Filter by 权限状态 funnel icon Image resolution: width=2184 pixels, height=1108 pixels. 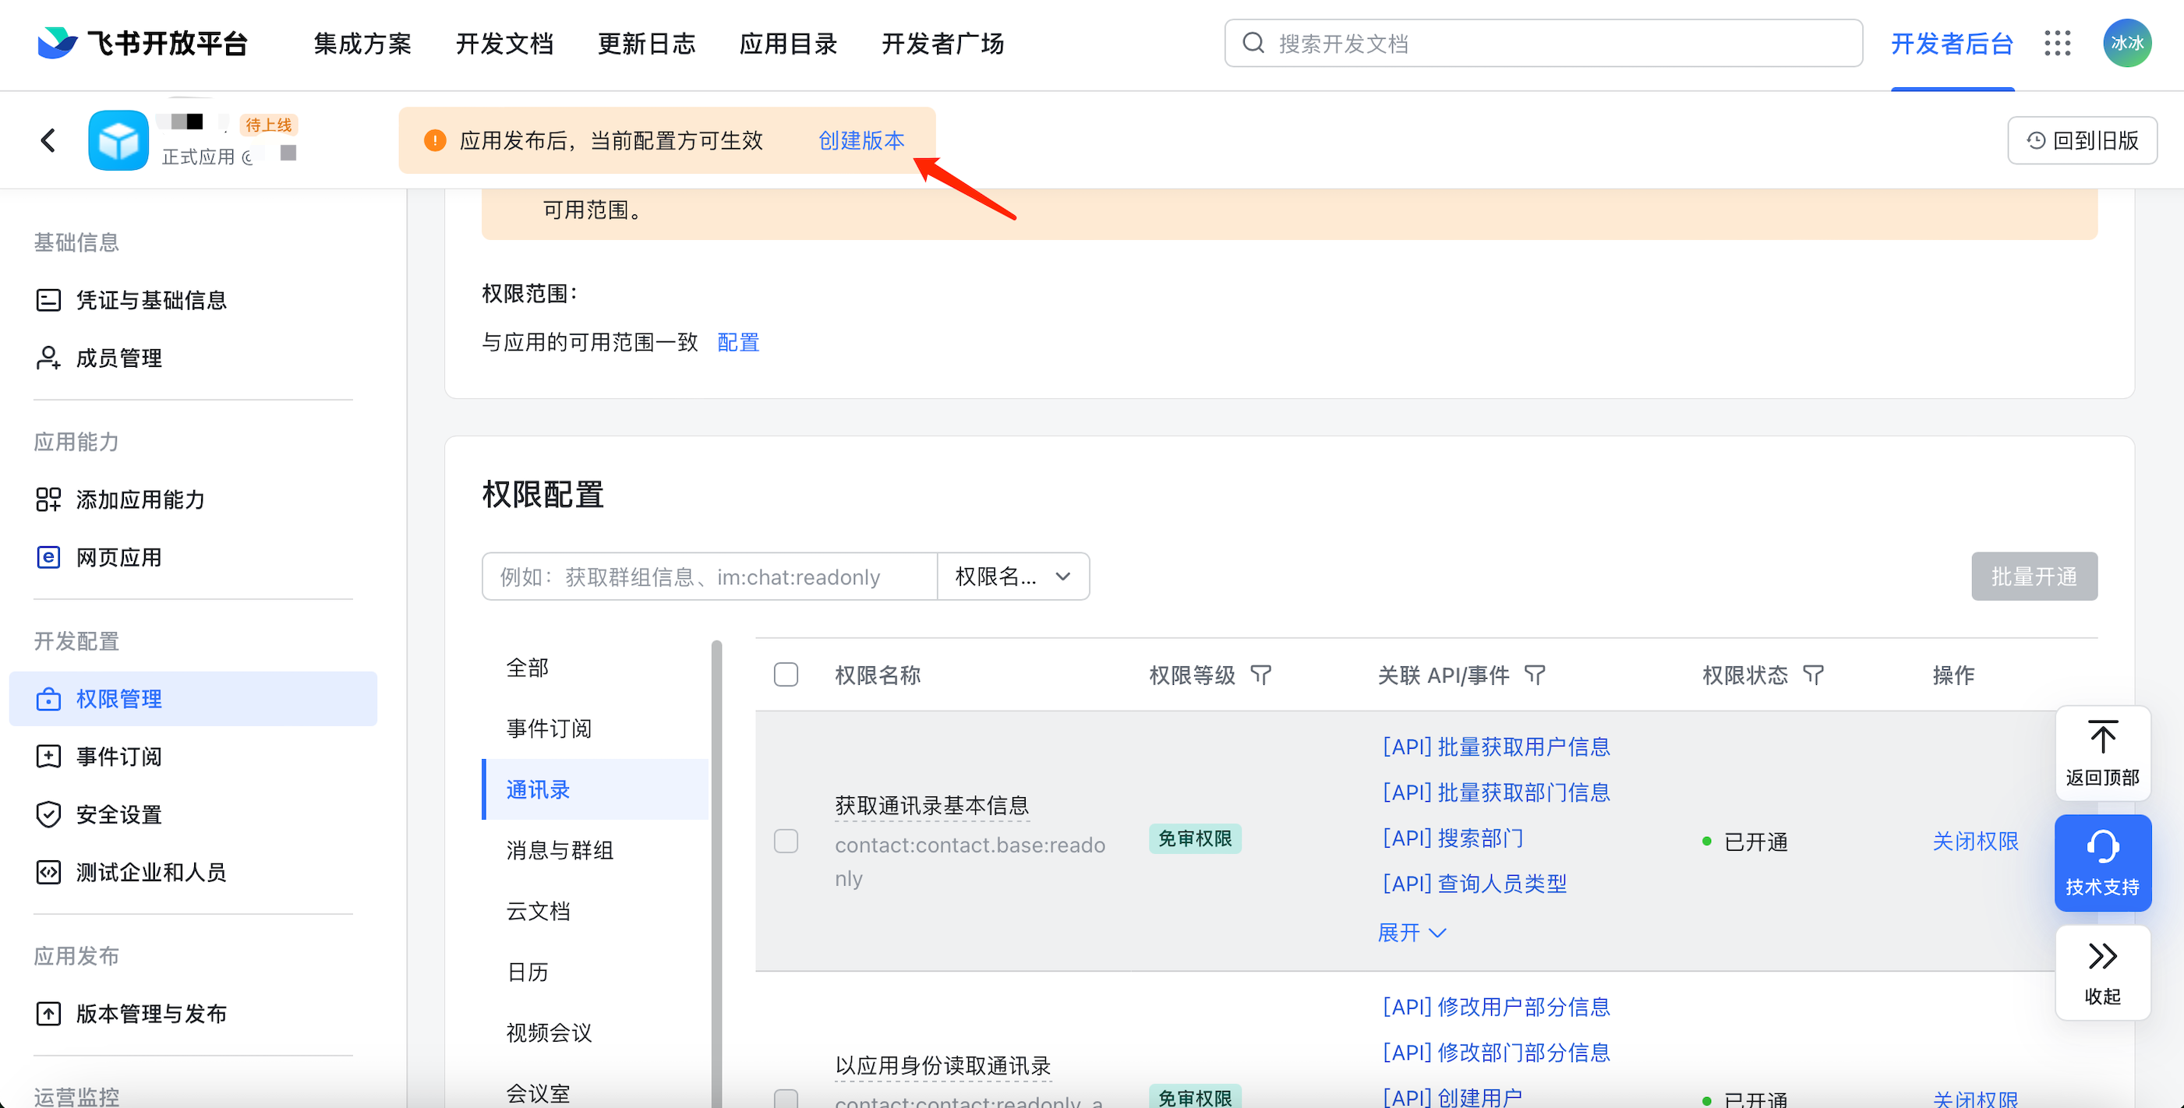[1813, 675]
